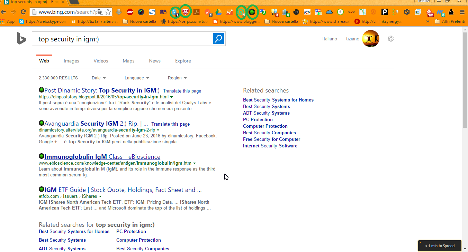The height and width of the screenshot is (252, 468).
Task: Click Internet Security Software related search
Action: (x=270, y=146)
